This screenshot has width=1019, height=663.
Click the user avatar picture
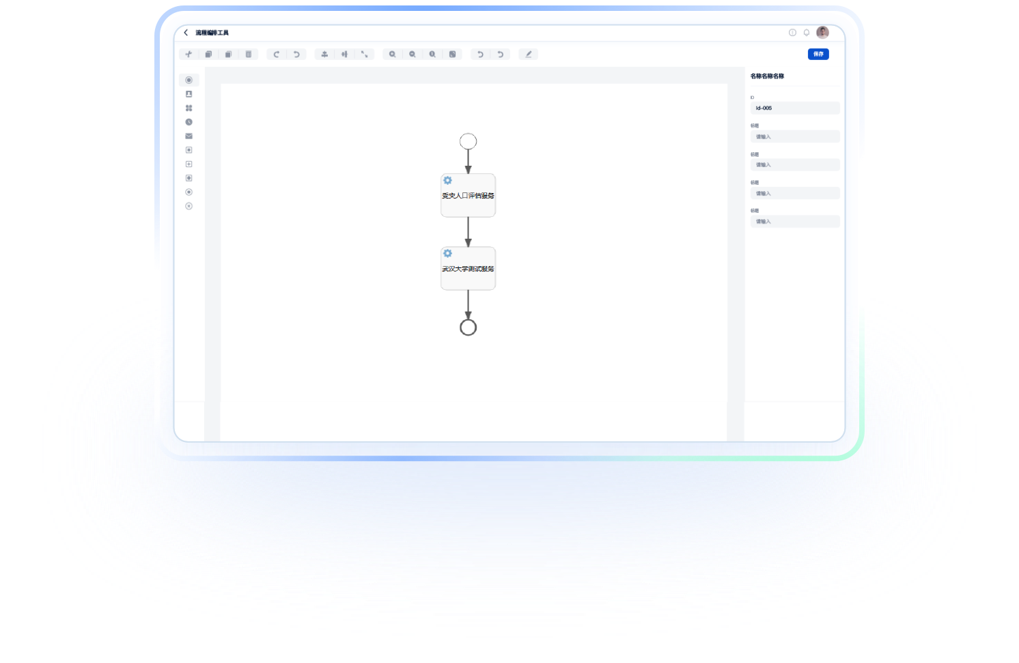pyautogui.click(x=822, y=33)
